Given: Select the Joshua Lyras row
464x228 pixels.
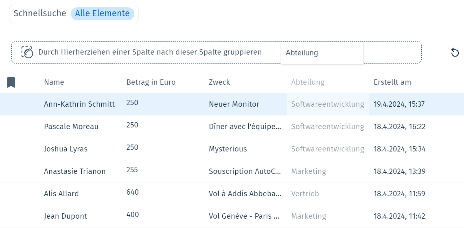Looking at the screenshot, I should point(232,149).
